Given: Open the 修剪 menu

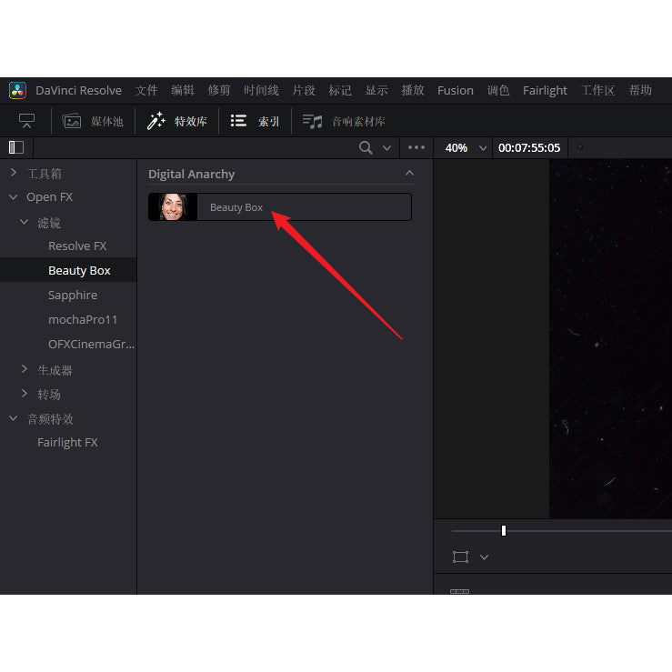Looking at the screenshot, I should [x=219, y=90].
